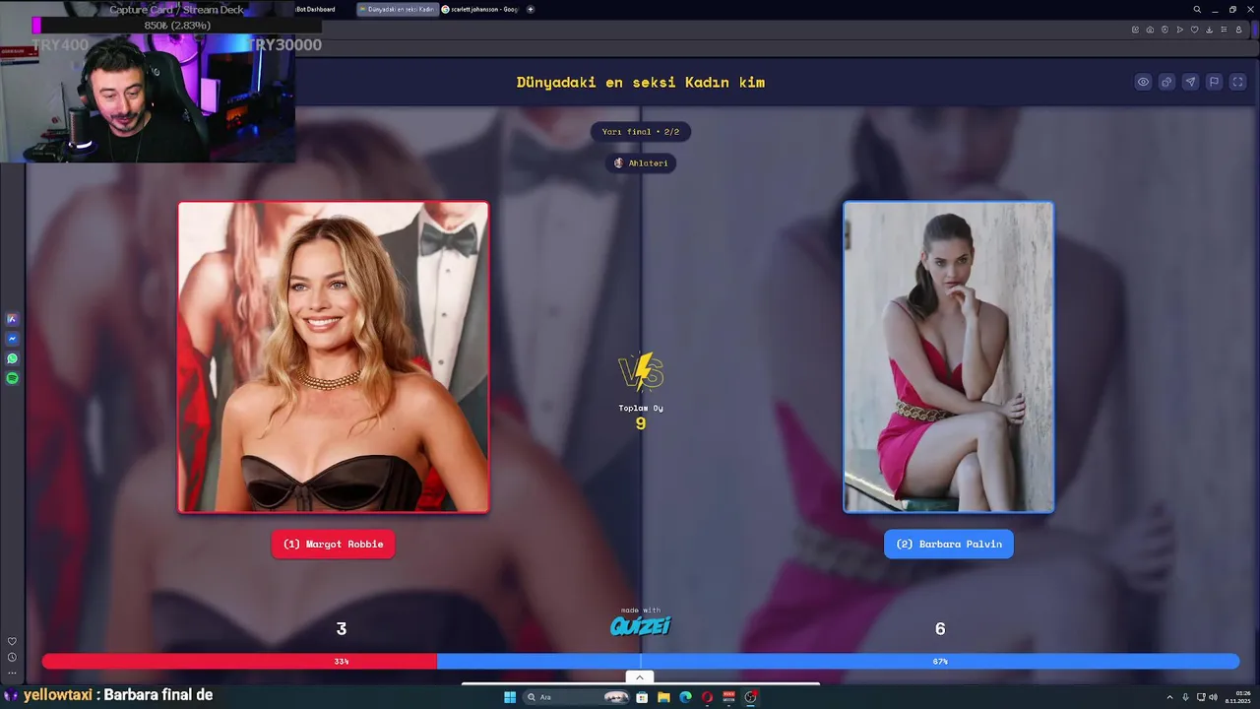This screenshot has height=709, width=1260.
Task: Open Opera browser from the taskbar
Action: point(707,697)
